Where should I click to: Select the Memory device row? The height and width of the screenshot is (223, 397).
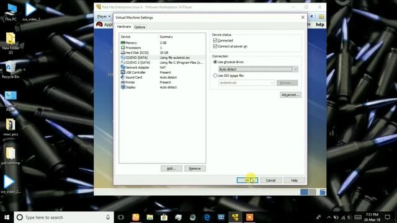click(162, 43)
